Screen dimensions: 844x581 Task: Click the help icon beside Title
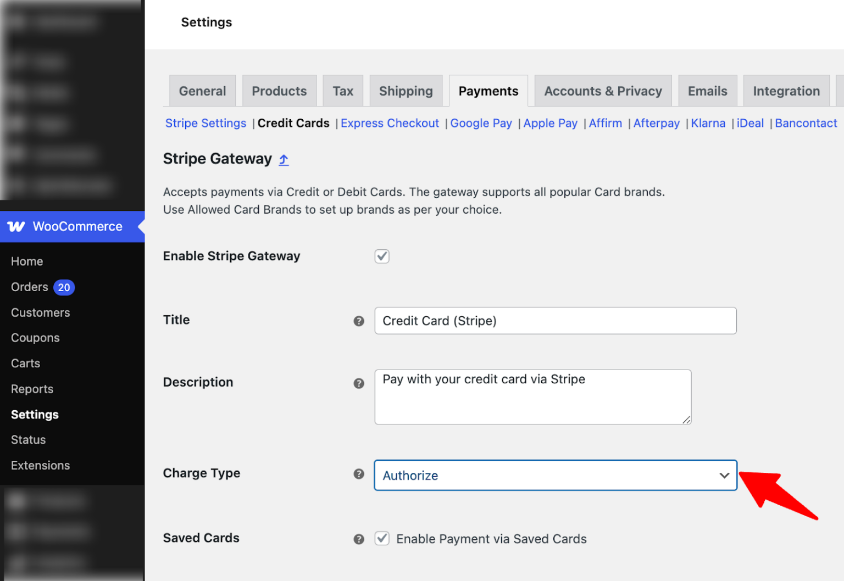359,321
